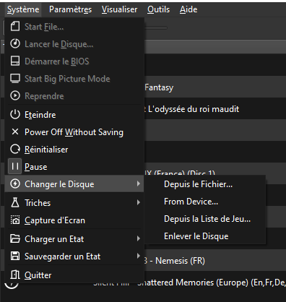
Task: Open the Visualiser menu
Action: (119, 9)
